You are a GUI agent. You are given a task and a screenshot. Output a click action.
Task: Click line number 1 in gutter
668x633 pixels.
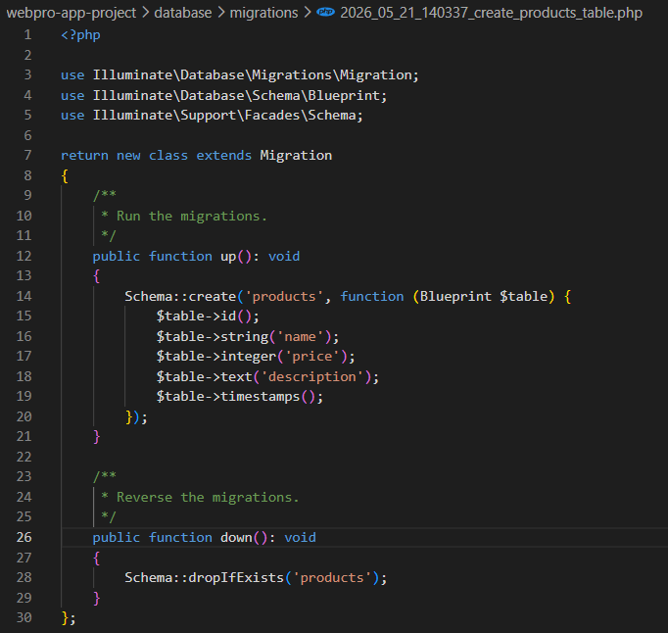click(27, 34)
